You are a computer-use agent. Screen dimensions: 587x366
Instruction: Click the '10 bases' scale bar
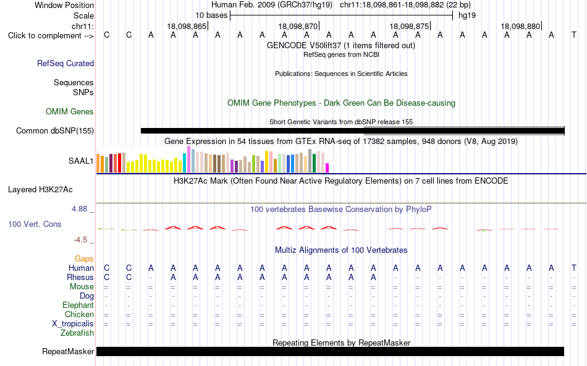(342, 15)
